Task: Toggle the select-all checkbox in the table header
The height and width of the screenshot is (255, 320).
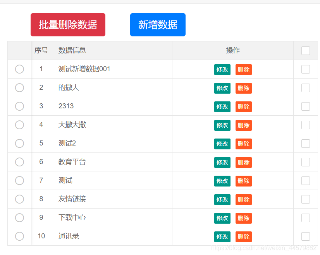Action: point(306,51)
